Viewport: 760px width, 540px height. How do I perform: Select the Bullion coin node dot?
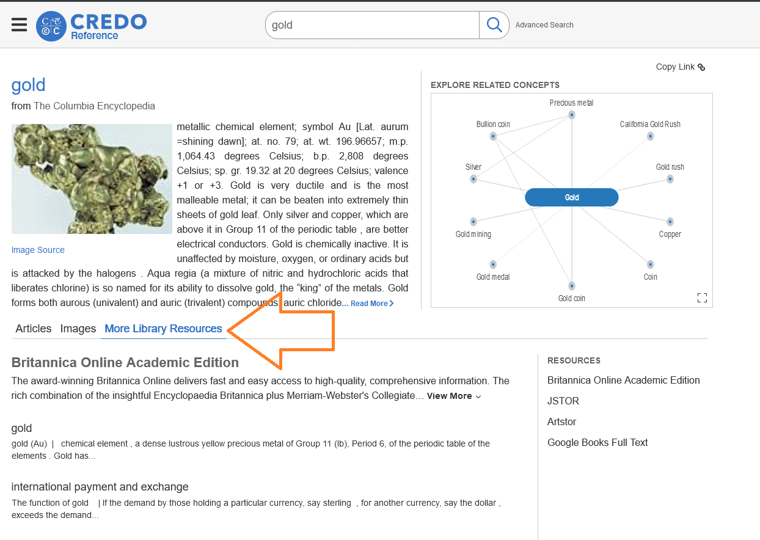pos(493,136)
